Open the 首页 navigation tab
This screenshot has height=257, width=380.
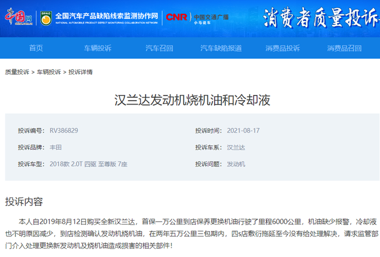pyautogui.click(x=36, y=48)
